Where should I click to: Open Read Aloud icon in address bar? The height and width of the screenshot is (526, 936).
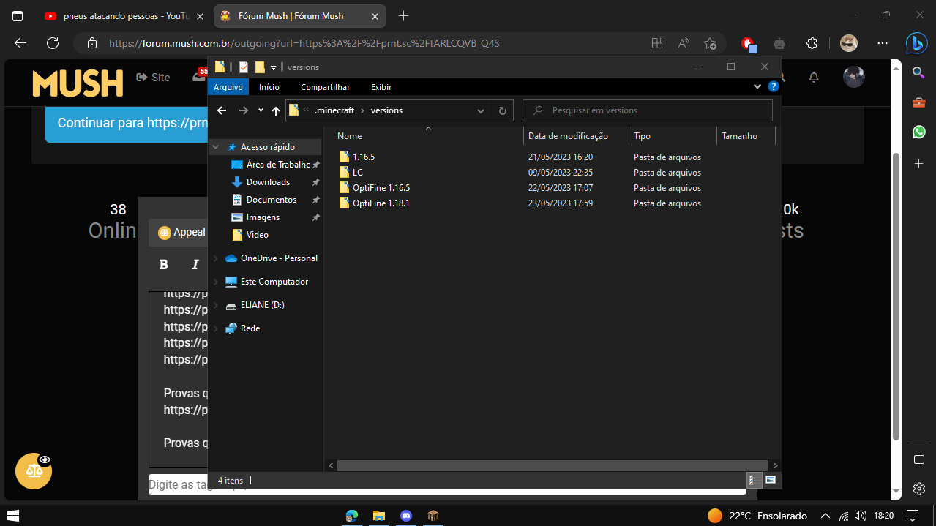tap(684, 43)
